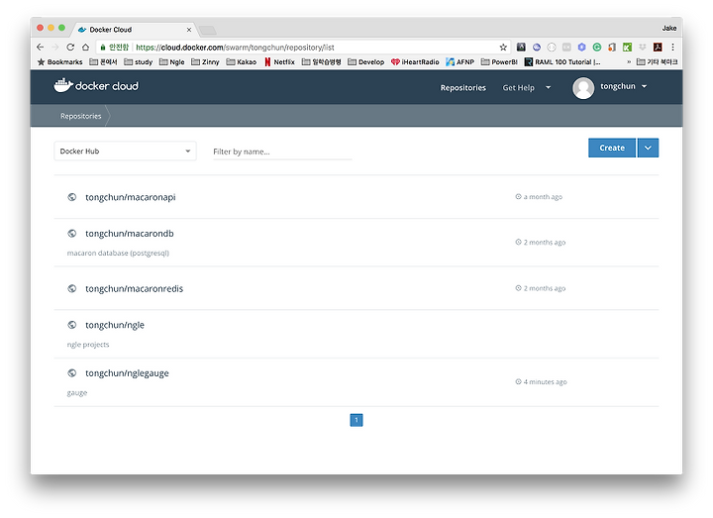
Task: Open the Develop bookmarks folder
Action: click(x=366, y=61)
